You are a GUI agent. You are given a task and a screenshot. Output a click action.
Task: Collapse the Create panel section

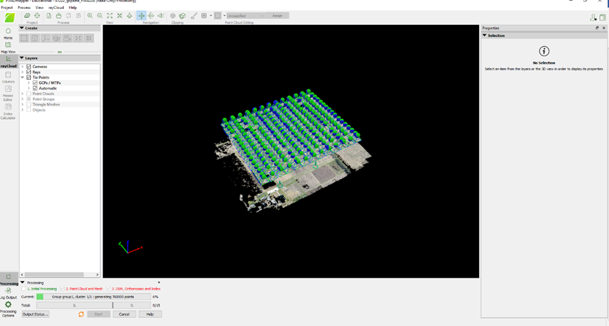point(22,28)
